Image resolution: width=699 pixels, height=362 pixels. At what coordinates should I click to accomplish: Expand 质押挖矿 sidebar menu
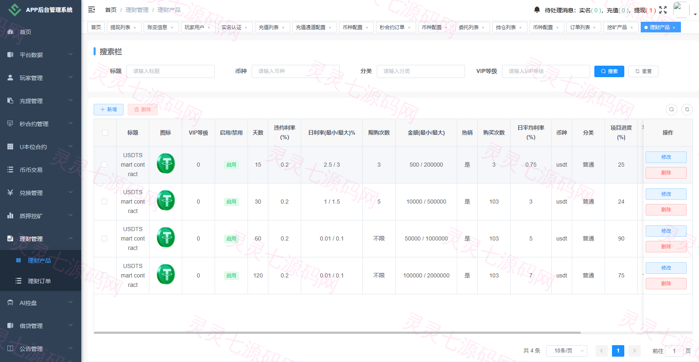tap(41, 215)
